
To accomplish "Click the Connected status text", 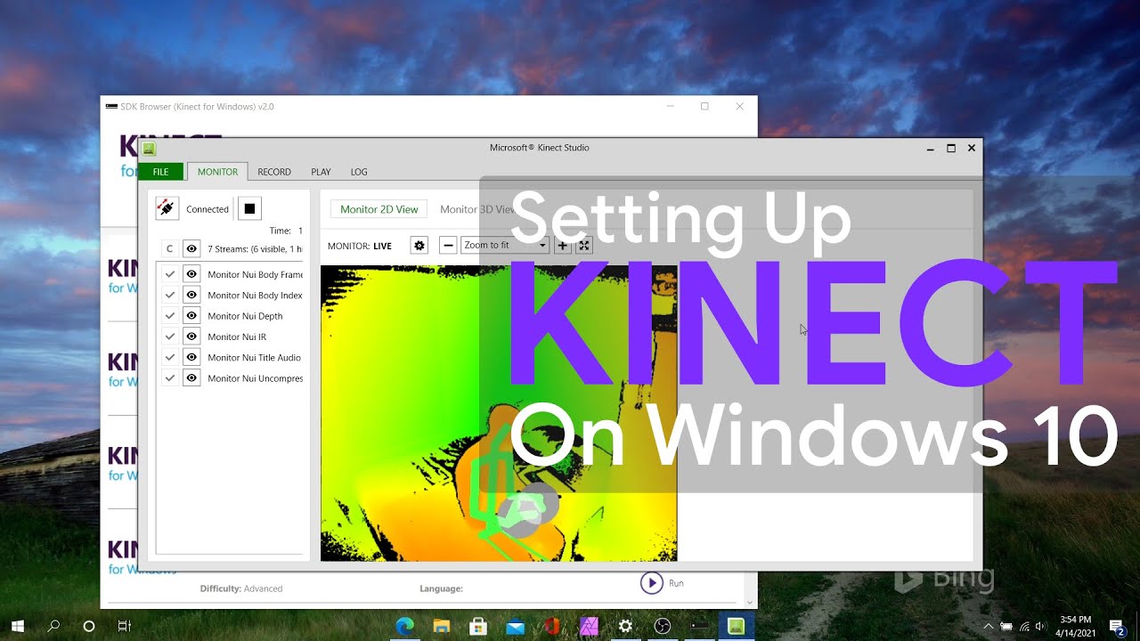I will pyautogui.click(x=208, y=209).
